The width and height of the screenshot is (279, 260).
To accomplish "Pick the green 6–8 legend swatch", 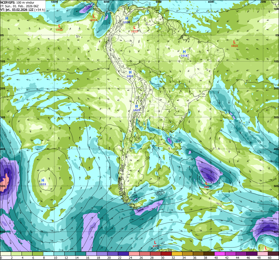I will pyautogui.click(x=38, y=254).
